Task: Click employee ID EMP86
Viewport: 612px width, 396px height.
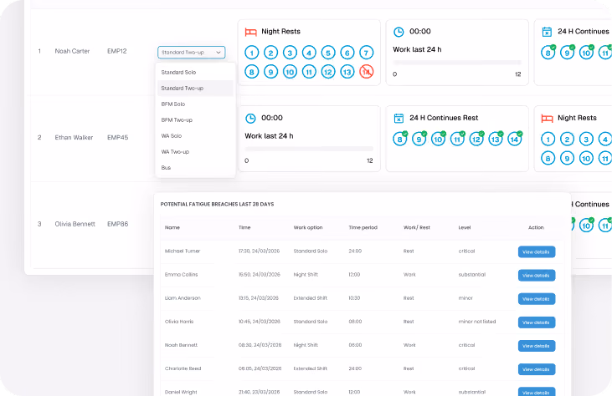Action: click(117, 224)
